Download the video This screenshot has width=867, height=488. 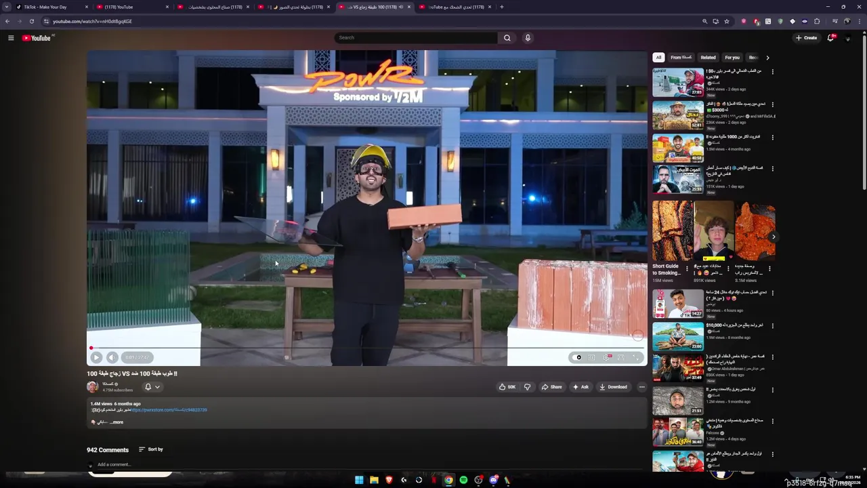(613, 387)
